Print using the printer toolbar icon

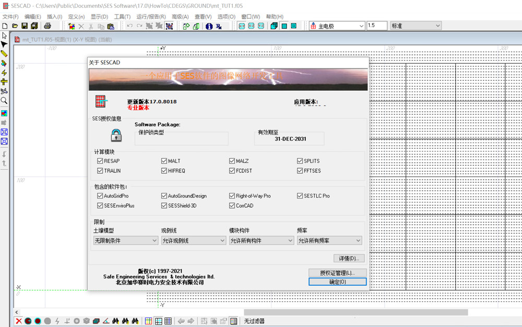point(48,26)
